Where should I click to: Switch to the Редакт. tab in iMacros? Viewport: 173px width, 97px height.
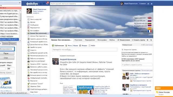(13, 44)
